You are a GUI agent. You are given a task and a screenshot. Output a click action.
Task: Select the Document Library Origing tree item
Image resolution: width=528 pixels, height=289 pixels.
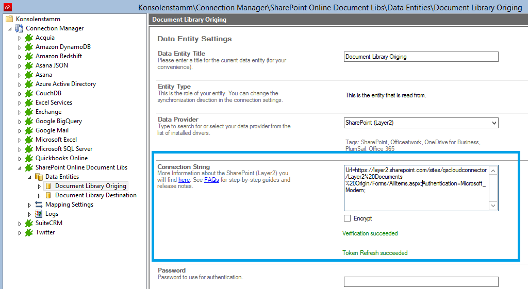point(90,186)
